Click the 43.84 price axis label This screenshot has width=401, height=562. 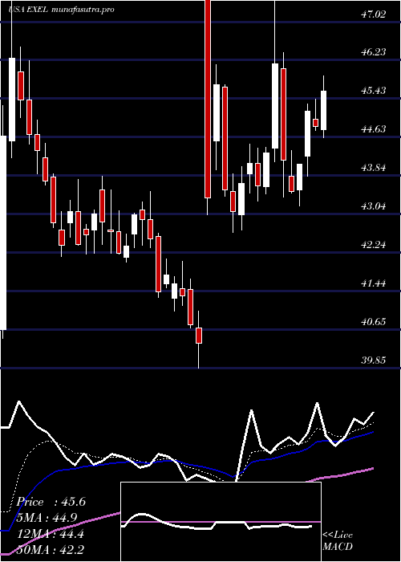coord(374,167)
